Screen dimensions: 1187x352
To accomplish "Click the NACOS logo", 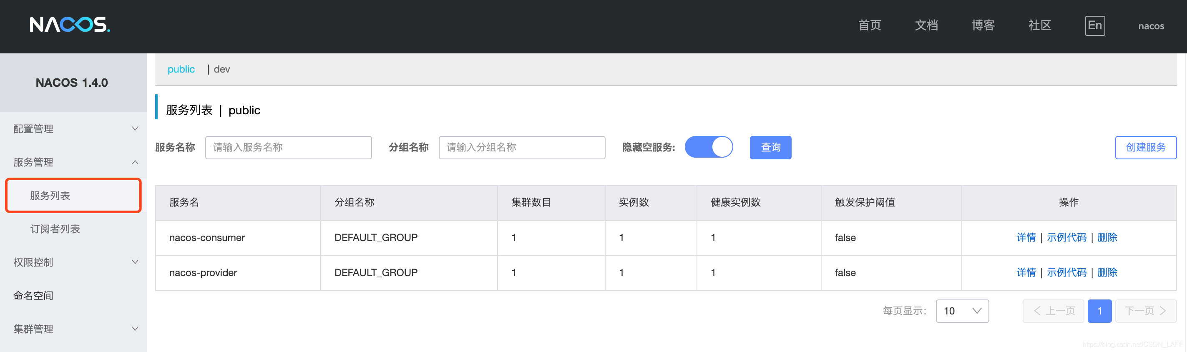I will coord(70,25).
